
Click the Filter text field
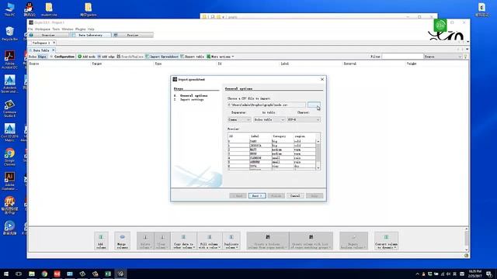tap(402, 57)
